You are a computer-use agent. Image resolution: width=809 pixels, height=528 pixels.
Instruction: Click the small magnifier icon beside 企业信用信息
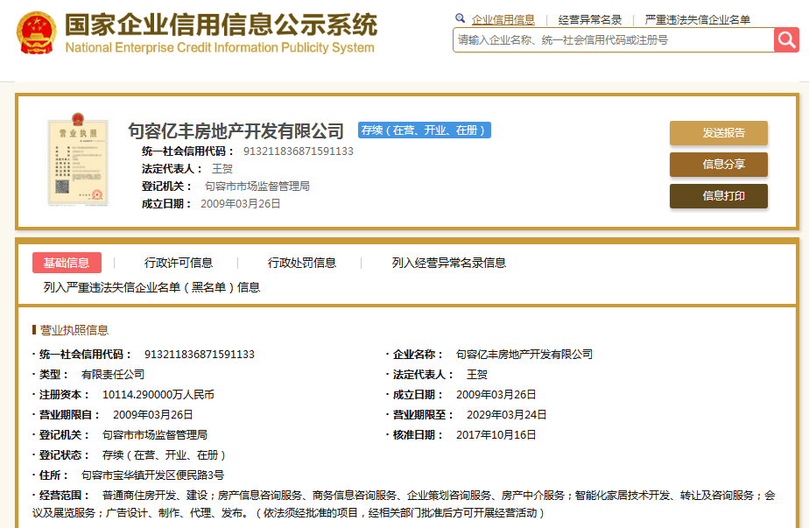click(460, 18)
